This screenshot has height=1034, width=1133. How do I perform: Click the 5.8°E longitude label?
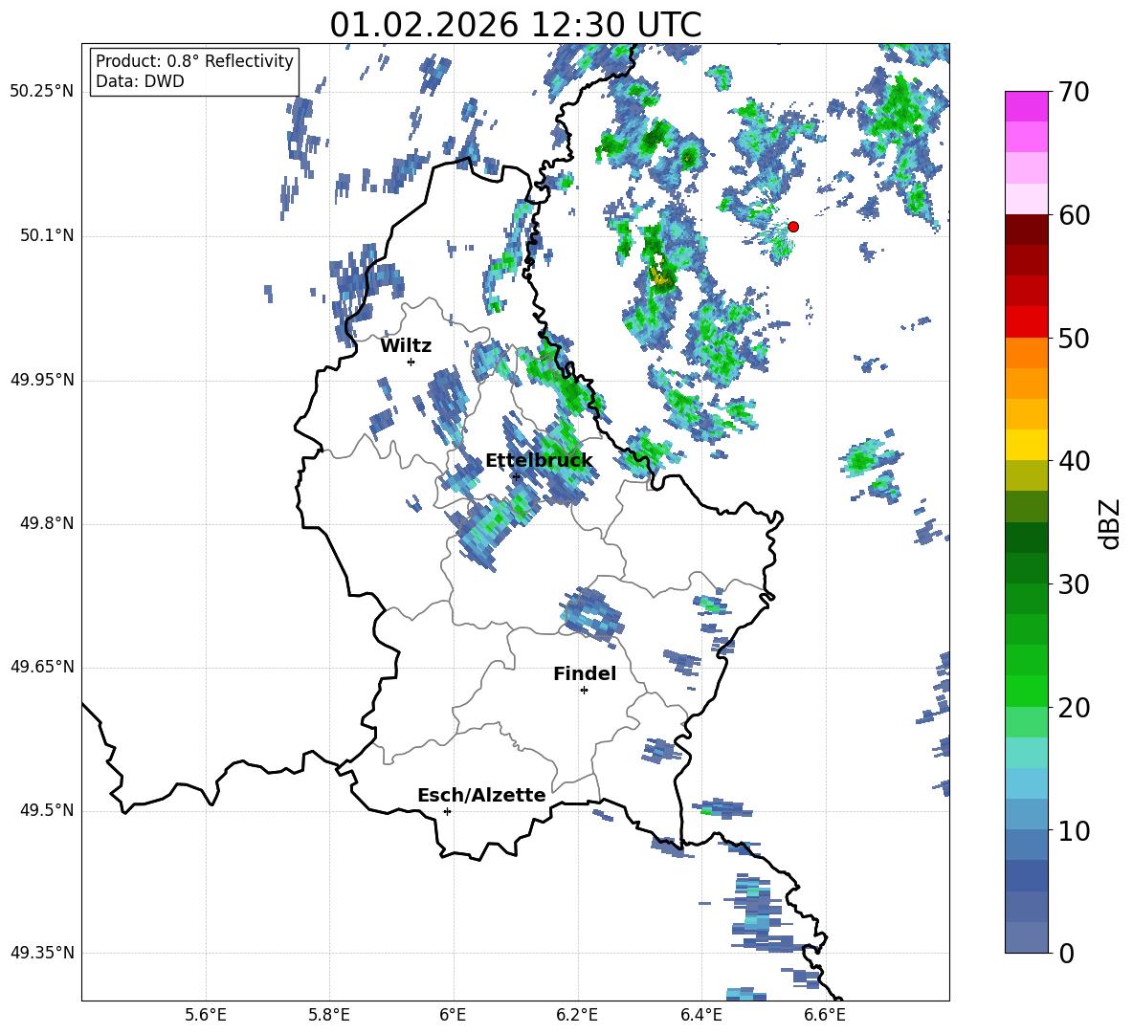329,1015
